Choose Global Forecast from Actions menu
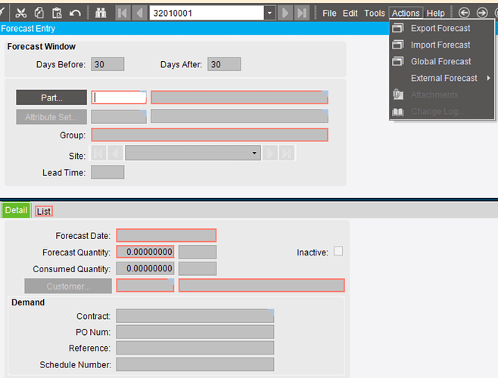The image size is (498, 378). pyautogui.click(x=440, y=61)
